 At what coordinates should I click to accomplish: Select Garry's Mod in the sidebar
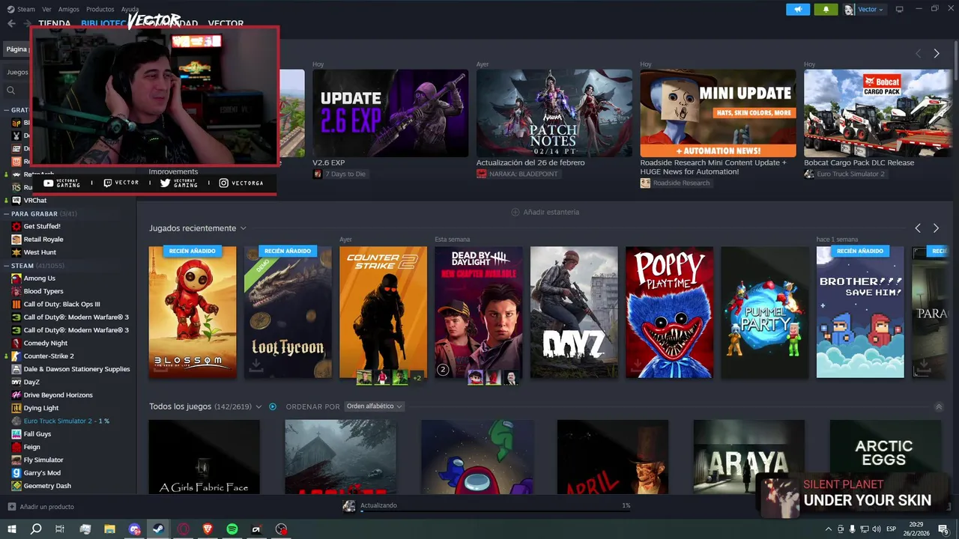click(x=42, y=473)
